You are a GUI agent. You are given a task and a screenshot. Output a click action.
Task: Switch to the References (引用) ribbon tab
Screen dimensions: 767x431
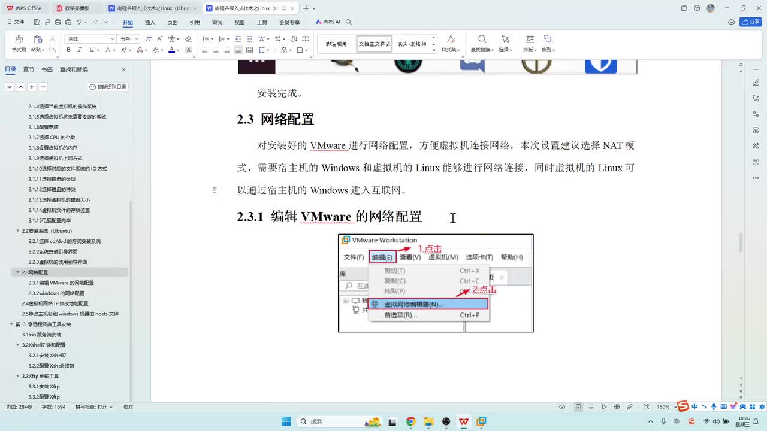(195, 22)
